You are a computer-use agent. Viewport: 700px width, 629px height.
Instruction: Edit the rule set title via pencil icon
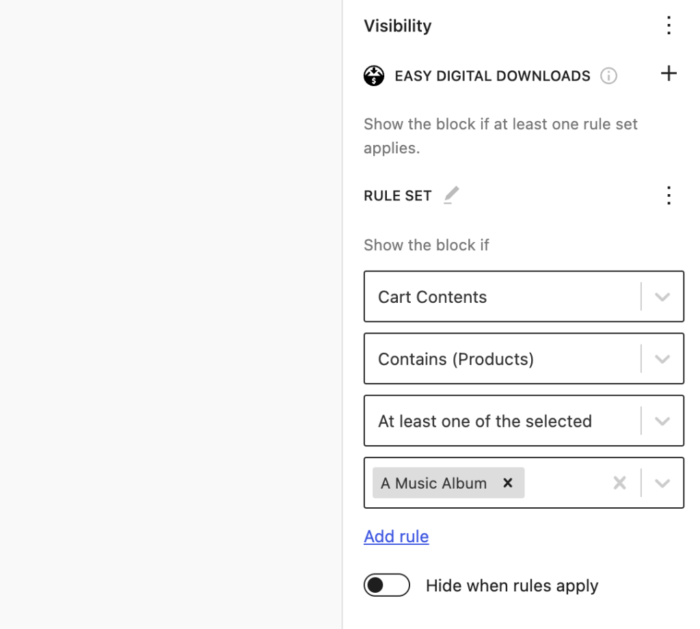[x=451, y=196]
